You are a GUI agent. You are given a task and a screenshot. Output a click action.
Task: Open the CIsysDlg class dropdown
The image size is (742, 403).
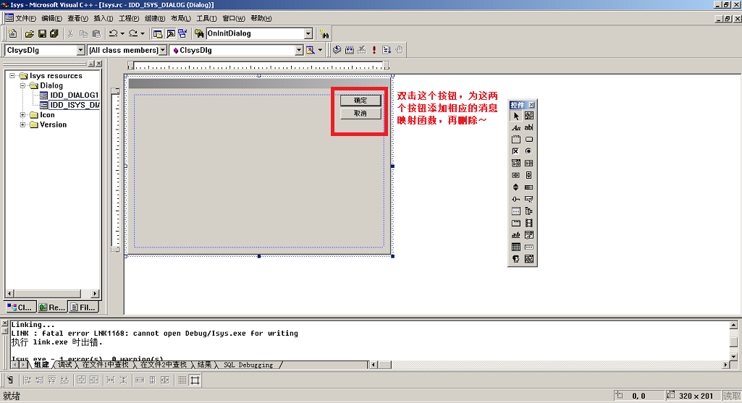point(80,50)
